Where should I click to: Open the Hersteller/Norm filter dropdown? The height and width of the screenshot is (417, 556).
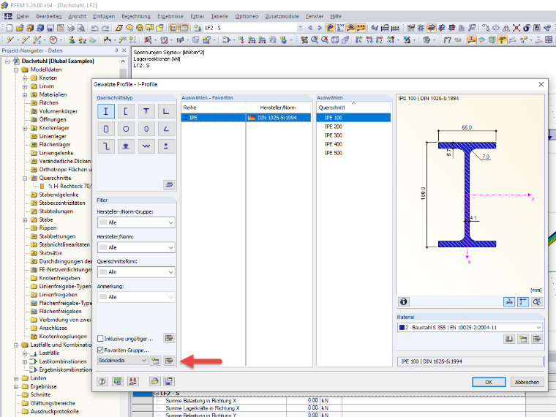[x=136, y=247]
